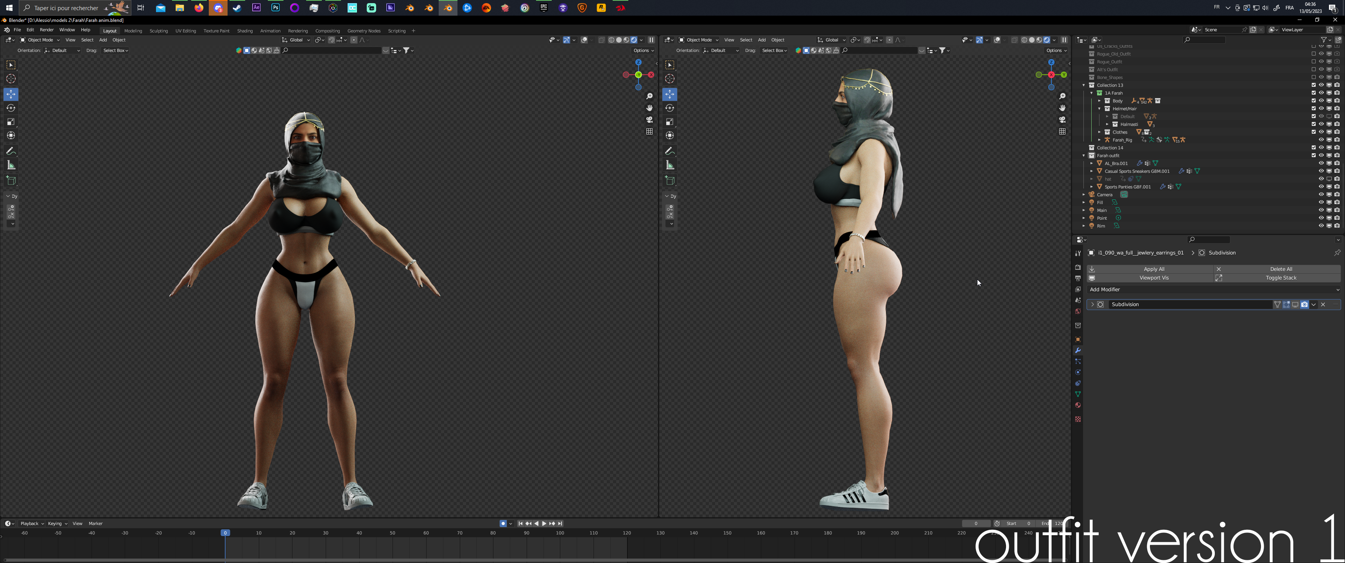This screenshot has height=563, width=1345.
Task: Select the Cursor tool in left viewport
Action: coord(11,79)
